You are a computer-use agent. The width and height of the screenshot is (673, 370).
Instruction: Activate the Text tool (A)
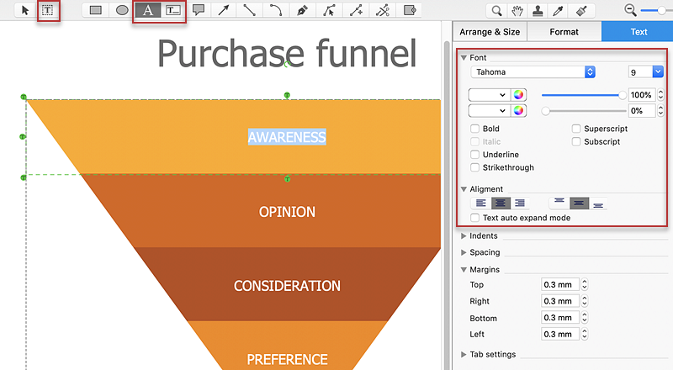[x=148, y=10]
